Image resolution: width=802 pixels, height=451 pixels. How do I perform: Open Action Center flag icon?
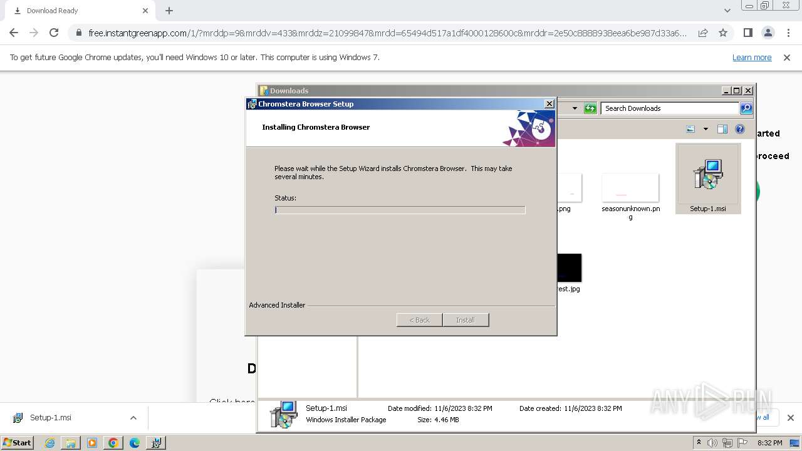742,443
